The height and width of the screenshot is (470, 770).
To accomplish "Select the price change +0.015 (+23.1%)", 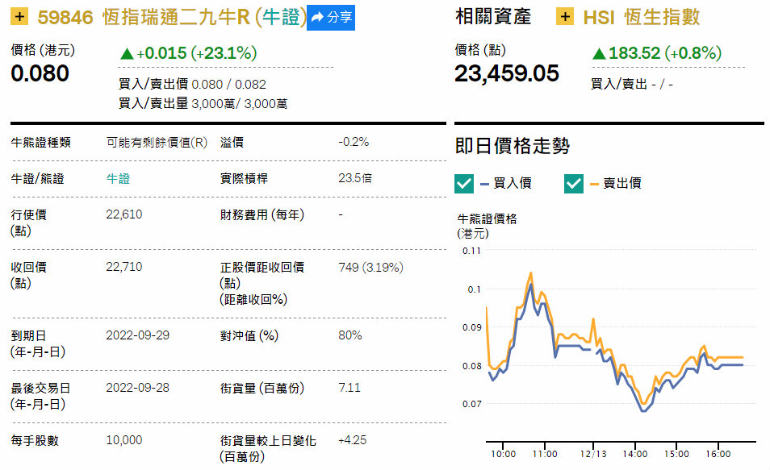I will click(188, 53).
